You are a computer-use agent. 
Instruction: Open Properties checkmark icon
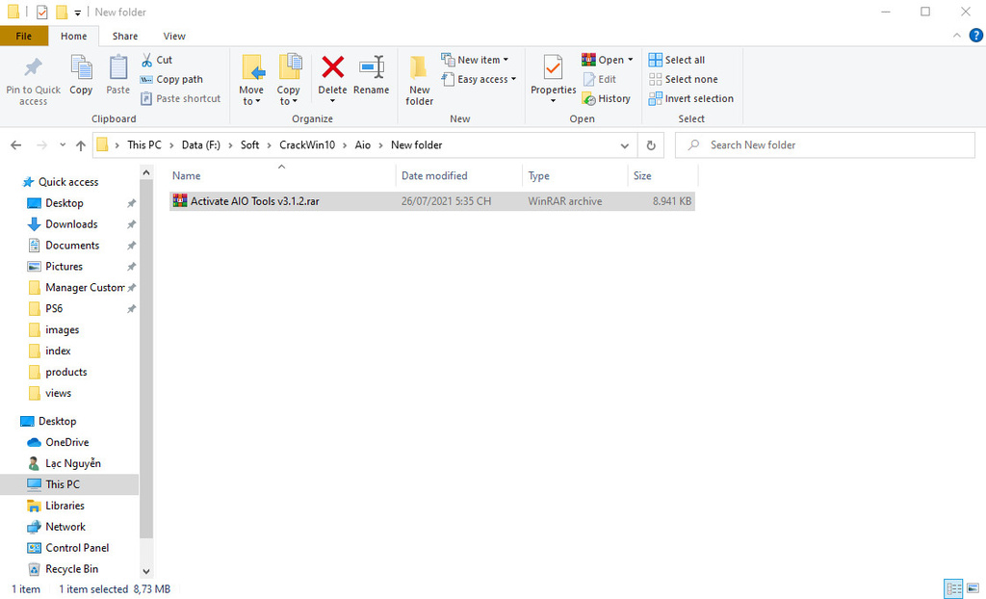(554, 66)
